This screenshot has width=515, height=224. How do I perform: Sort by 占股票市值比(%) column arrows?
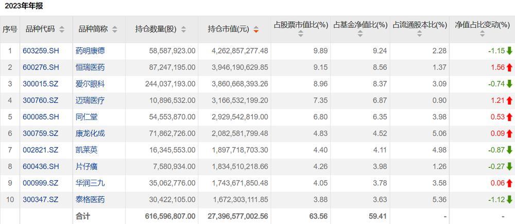(x=301, y=33)
